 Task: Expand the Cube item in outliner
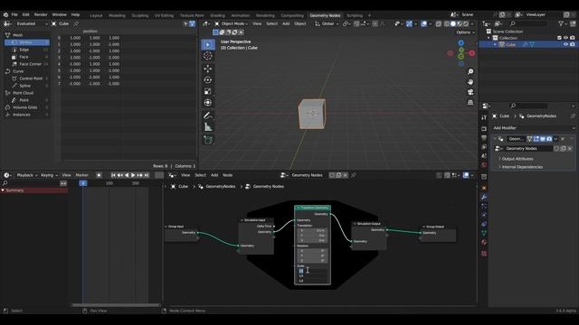496,44
